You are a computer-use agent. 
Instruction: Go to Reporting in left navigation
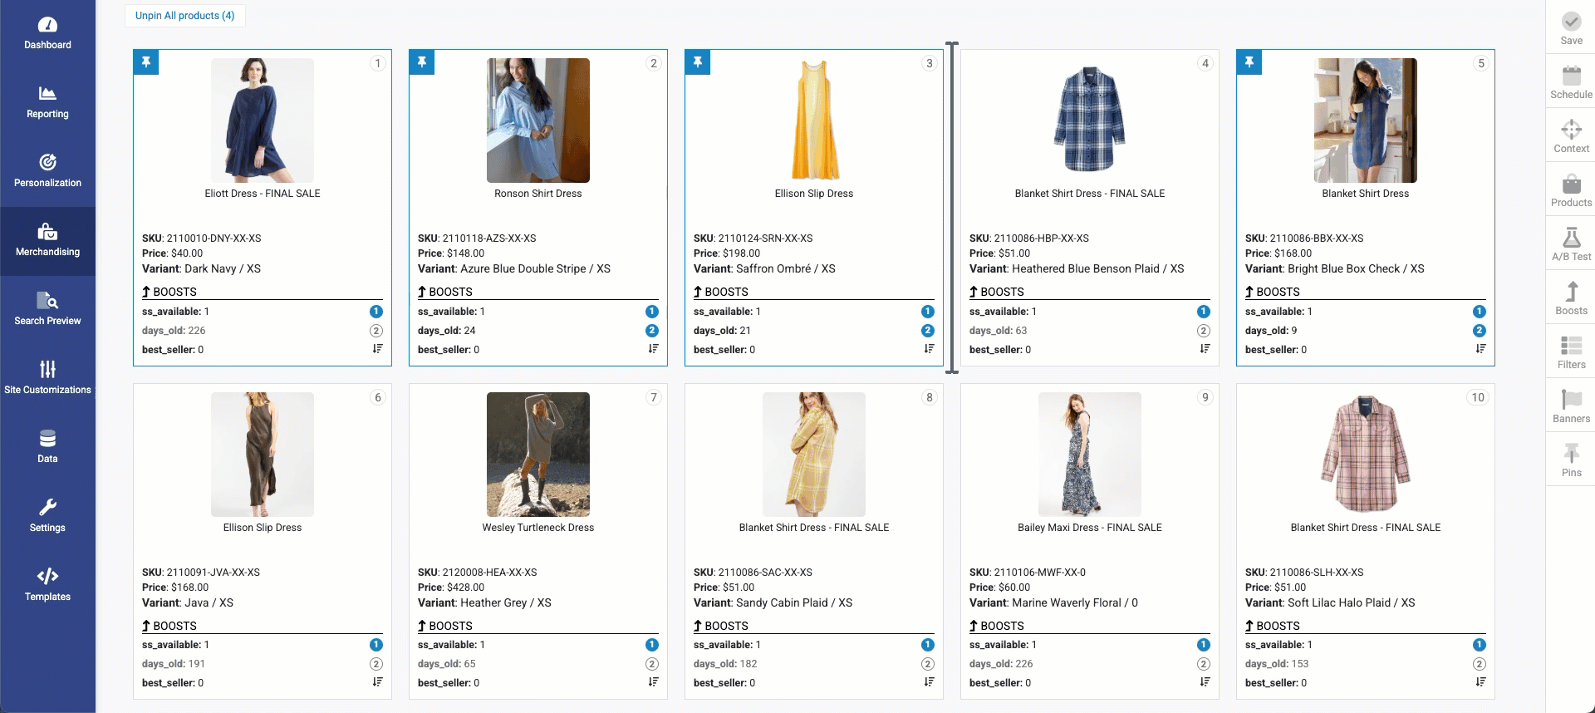pos(47,101)
